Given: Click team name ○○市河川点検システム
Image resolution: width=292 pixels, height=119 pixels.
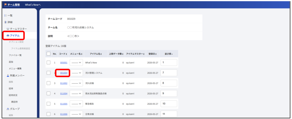Looking at the screenshot, I should [x=80, y=28].
